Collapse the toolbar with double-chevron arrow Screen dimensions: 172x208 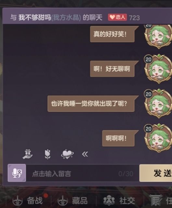85,154
